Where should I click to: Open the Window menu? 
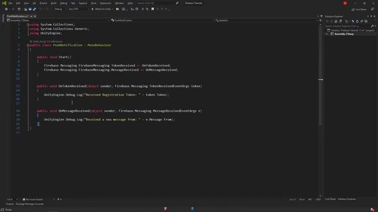[x=119, y=3]
